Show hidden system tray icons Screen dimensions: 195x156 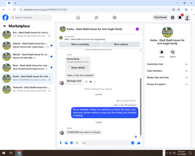point(167,153)
